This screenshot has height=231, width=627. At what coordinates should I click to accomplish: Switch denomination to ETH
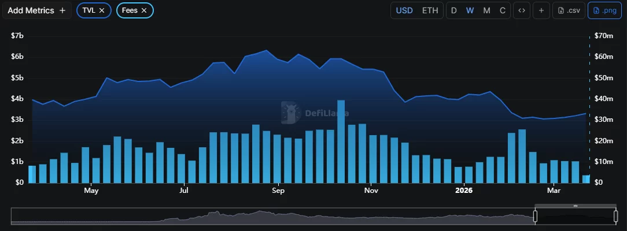[x=430, y=10]
